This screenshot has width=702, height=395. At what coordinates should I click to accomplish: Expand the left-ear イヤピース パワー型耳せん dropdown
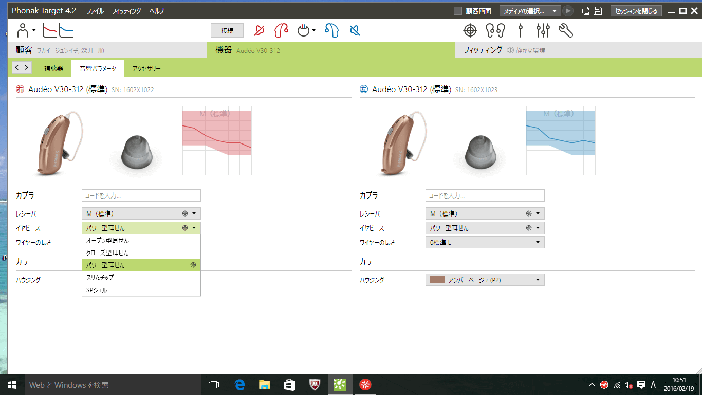click(x=485, y=228)
